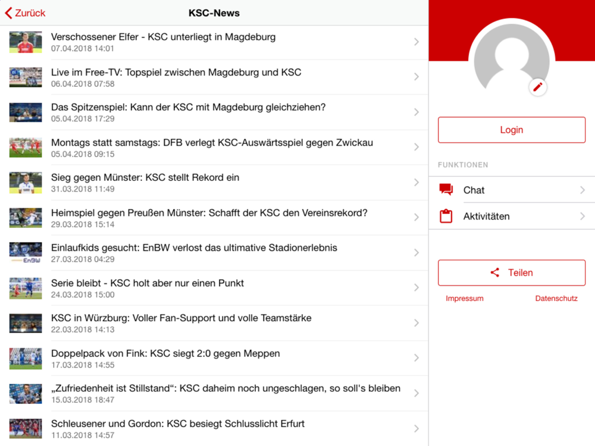Click the date 29.03.2018 15:14
This screenshot has width=595, height=446.
(82, 225)
